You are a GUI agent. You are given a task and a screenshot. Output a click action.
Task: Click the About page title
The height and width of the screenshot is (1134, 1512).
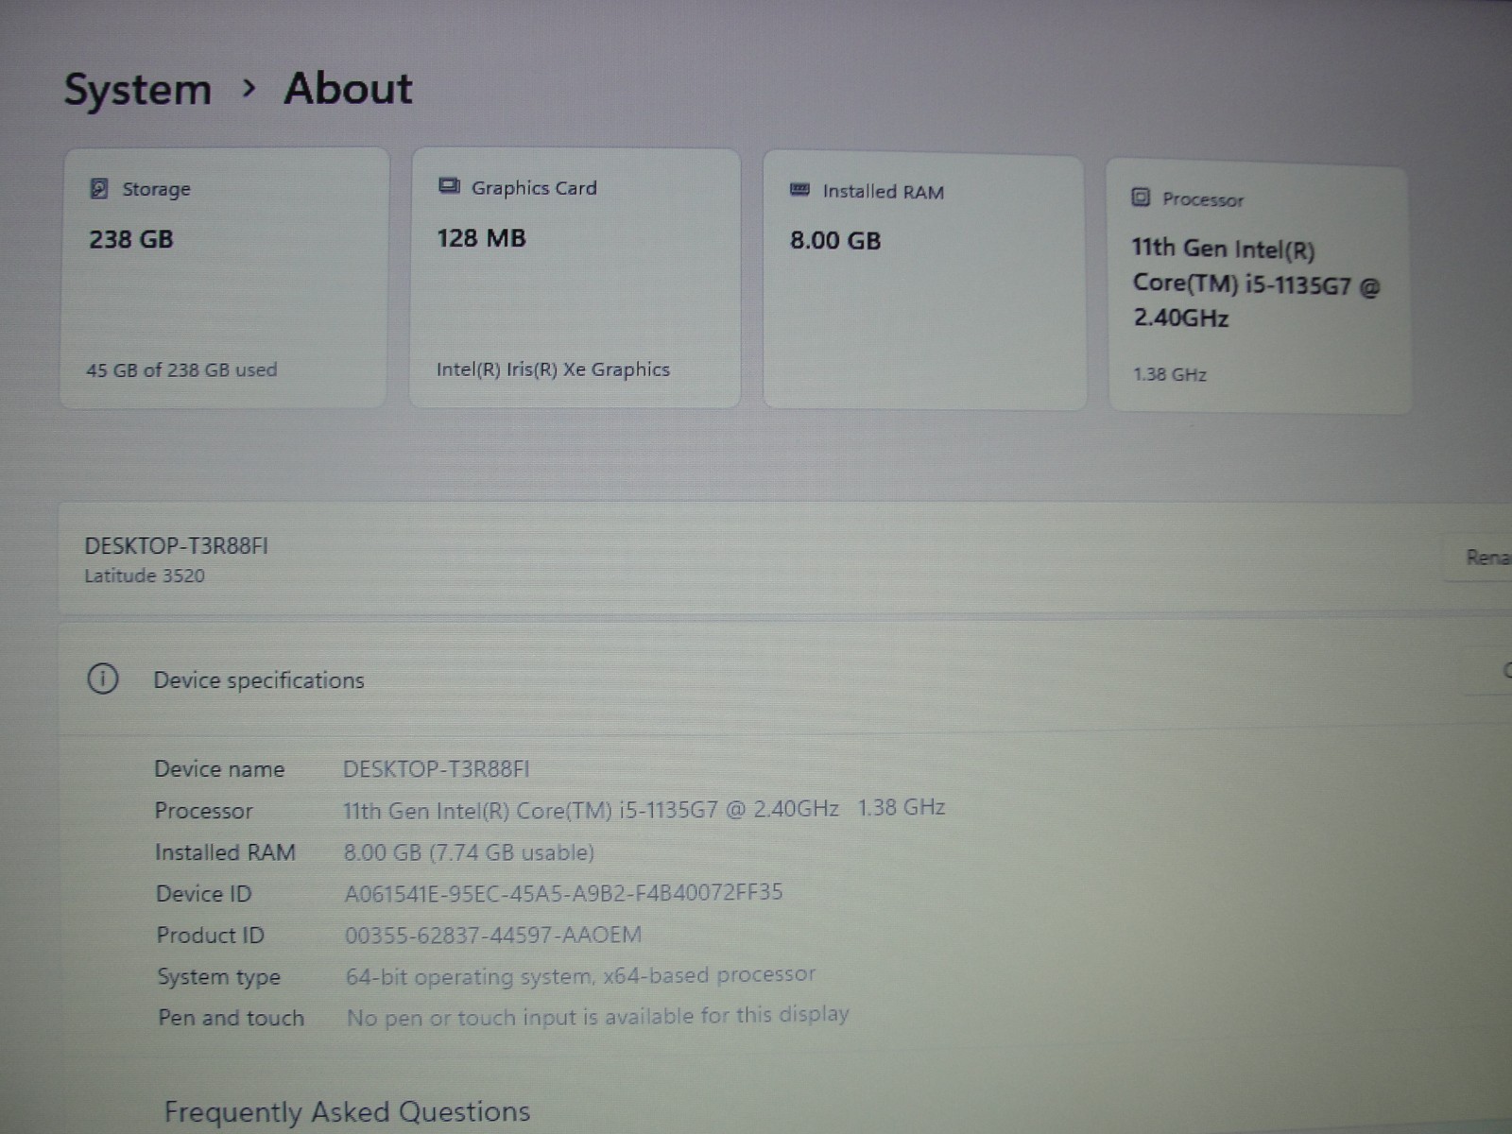coord(349,89)
